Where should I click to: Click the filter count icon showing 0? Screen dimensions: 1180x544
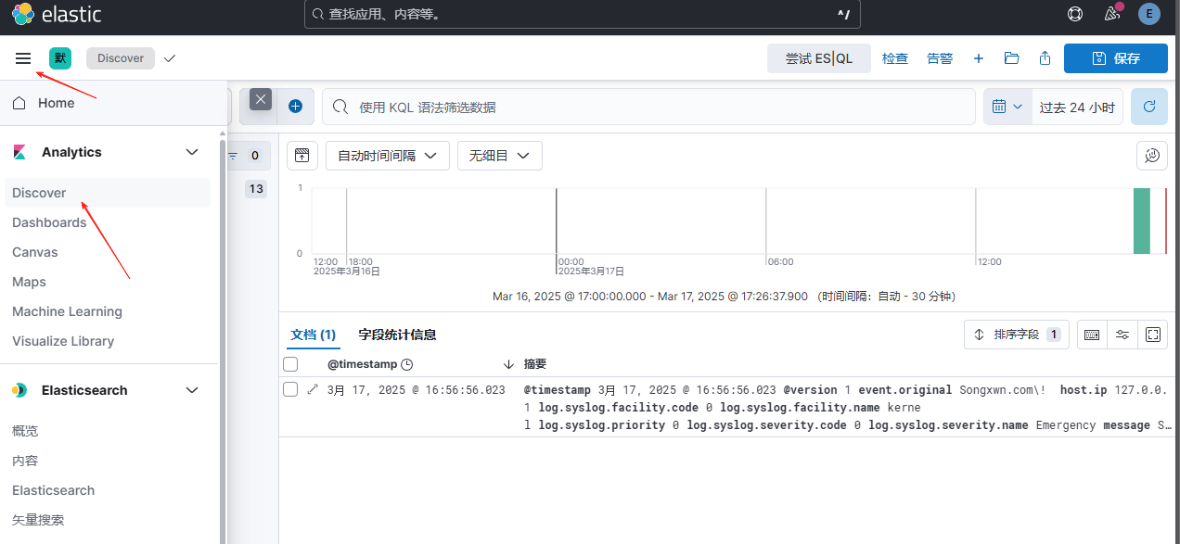point(247,156)
